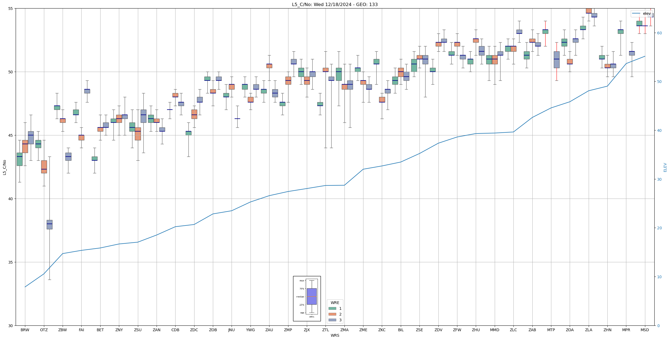
Task: Click the boxplot key inset with the purple box
Action: [x=312, y=297]
